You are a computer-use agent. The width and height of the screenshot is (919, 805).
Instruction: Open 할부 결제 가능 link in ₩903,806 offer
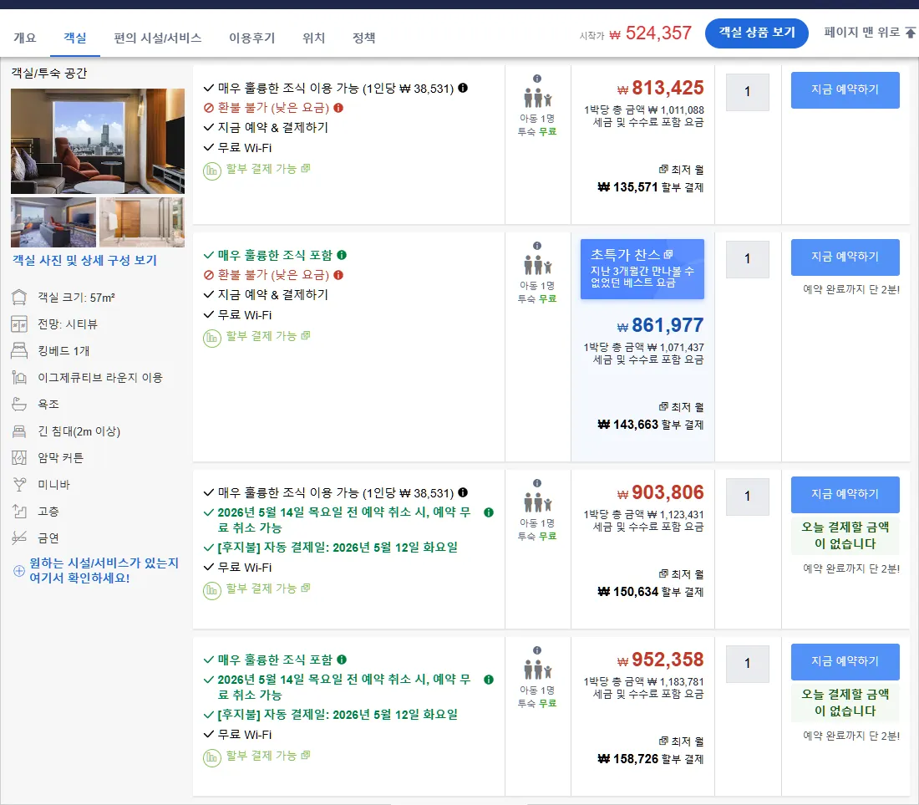(x=268, y=588)
